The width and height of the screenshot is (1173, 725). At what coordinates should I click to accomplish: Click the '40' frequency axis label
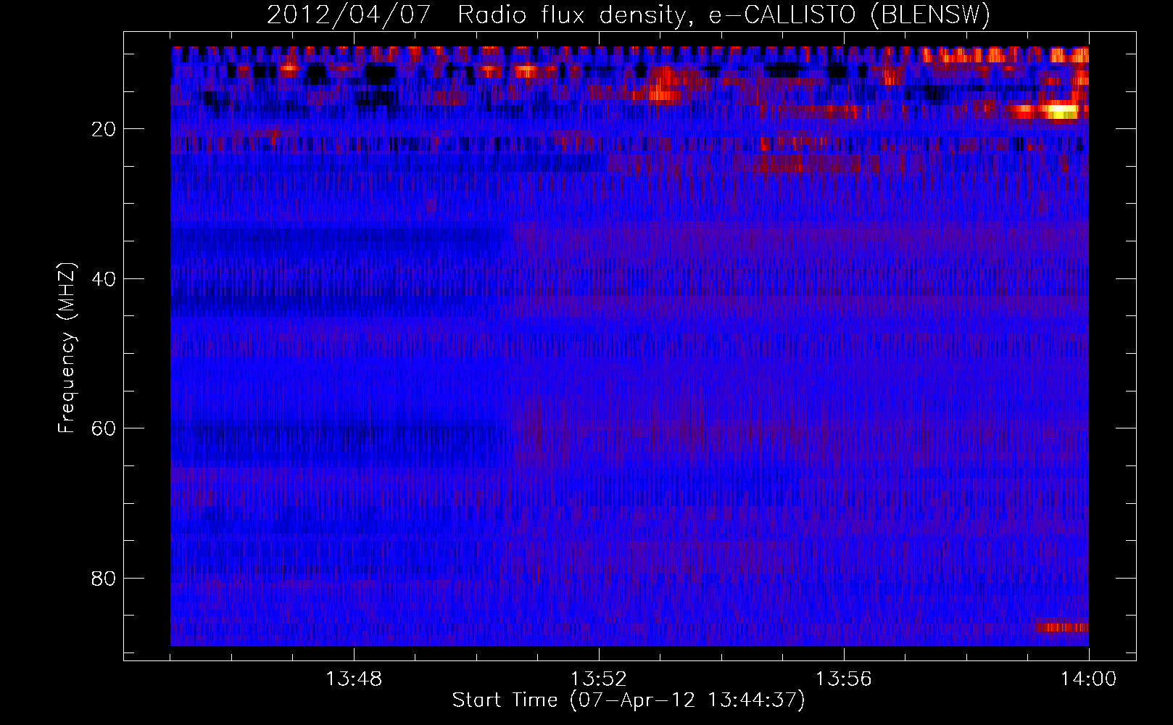pos(104,279)
